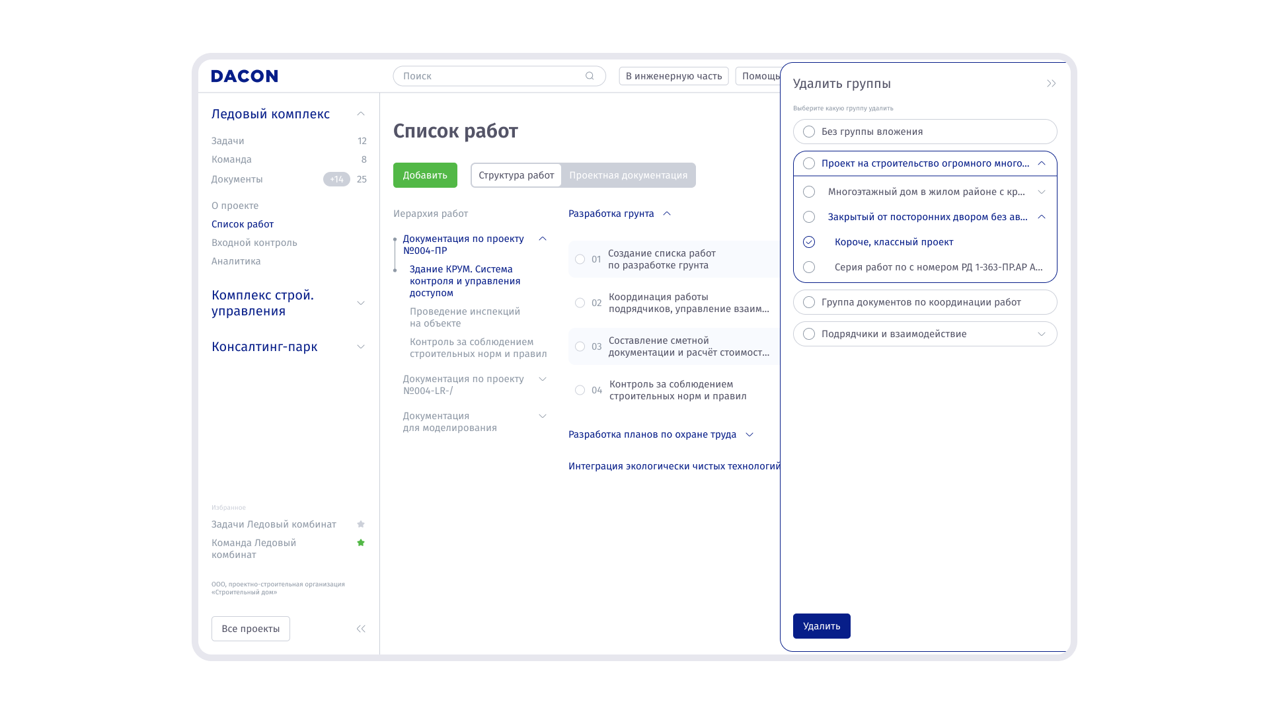The image size is (1269, 714).
Task: Select the Без группы вложения radio option
Action: [x=809, y=132]
